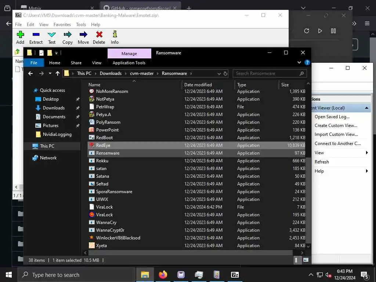
Task: Open the Tools menu in 7-Zip
Action: pos(81,25)
